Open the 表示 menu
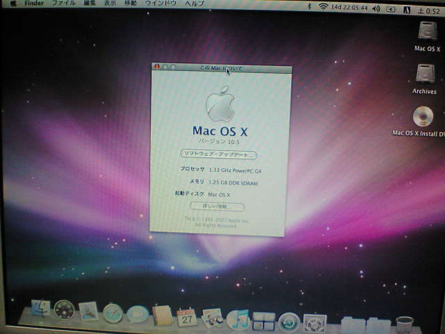445x334 pixels. [x=110, y=3]
